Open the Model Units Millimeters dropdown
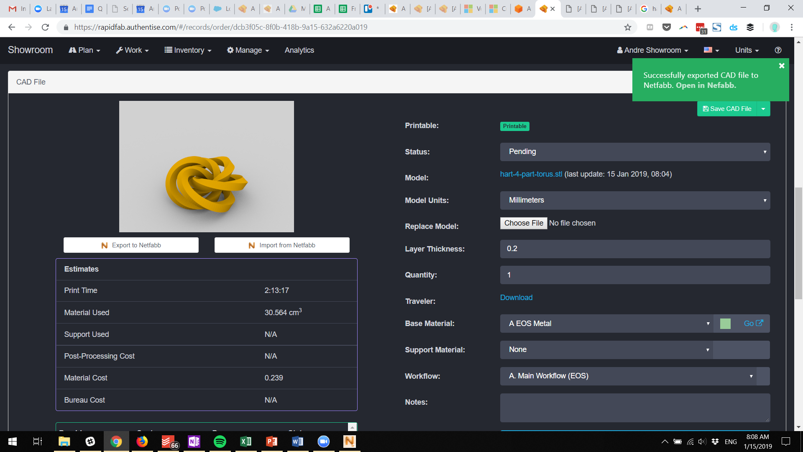803x452 pixels. pos(634,200)
